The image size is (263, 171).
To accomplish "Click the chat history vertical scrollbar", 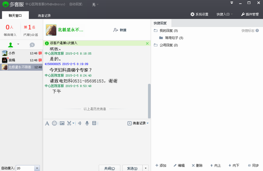I will (149, 101).
